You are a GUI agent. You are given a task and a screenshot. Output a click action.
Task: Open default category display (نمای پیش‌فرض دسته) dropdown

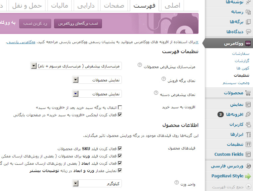pos(97,94)
